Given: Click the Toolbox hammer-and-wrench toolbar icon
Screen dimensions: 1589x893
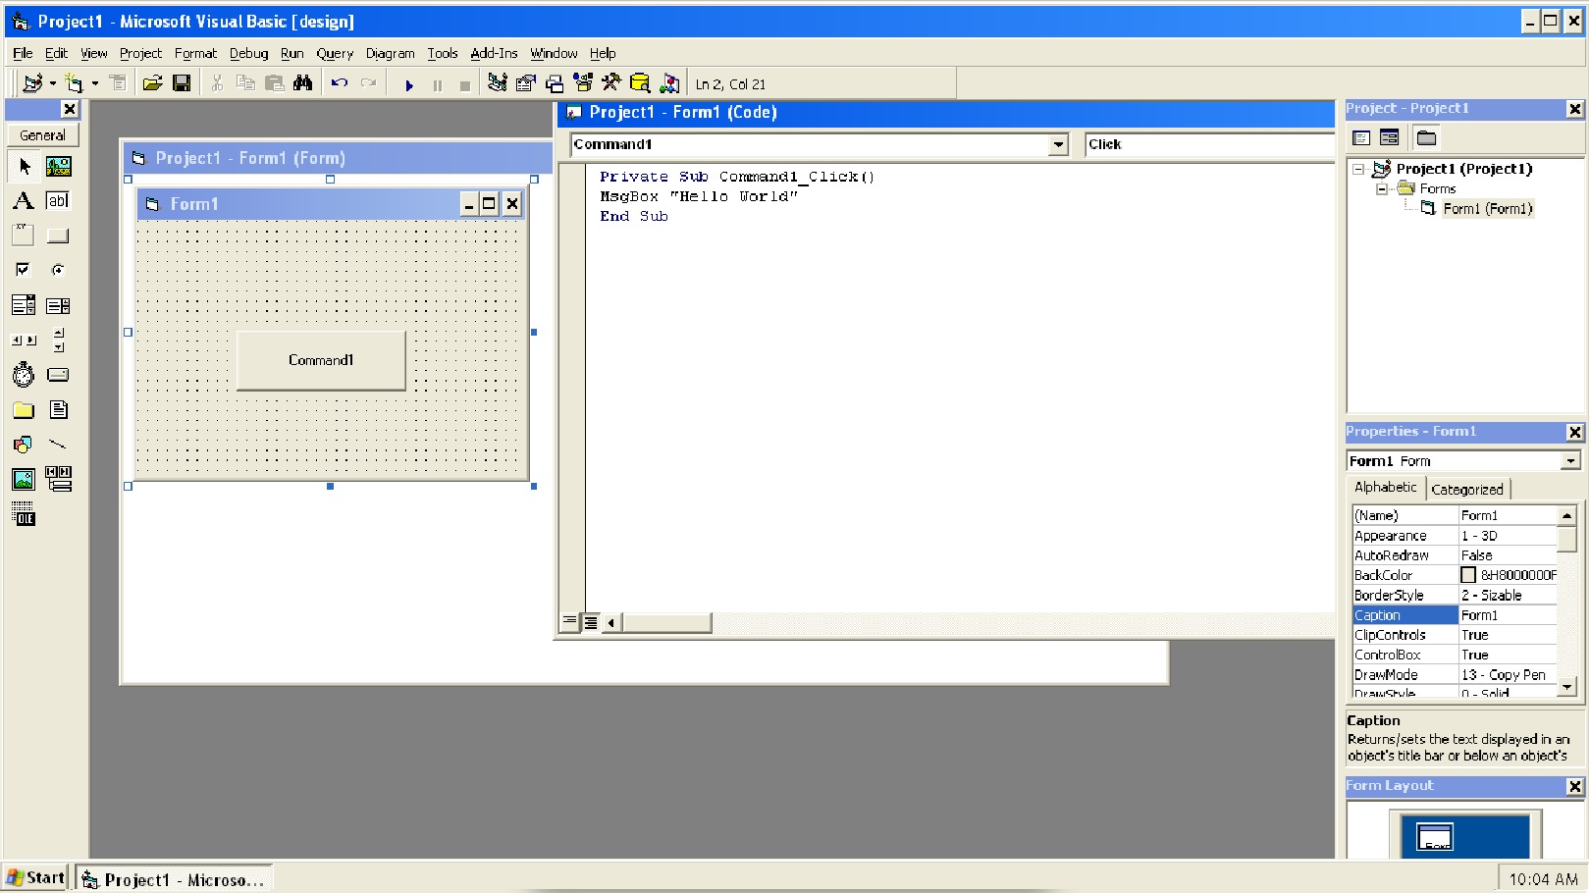Looking at the screenshot, I should pos(611,83).
